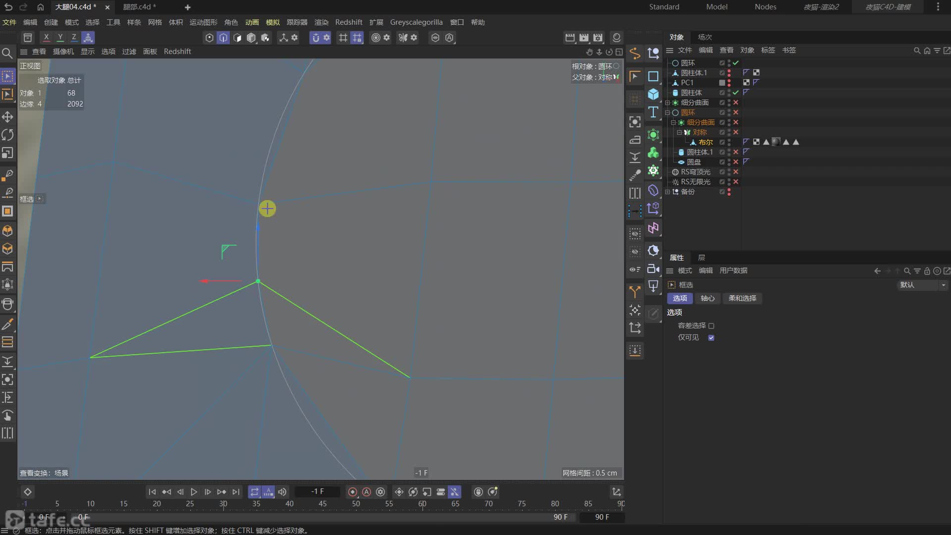Select the Move tool in left toolbar
This screenshot has height=535, width=951.
(7, 117)
